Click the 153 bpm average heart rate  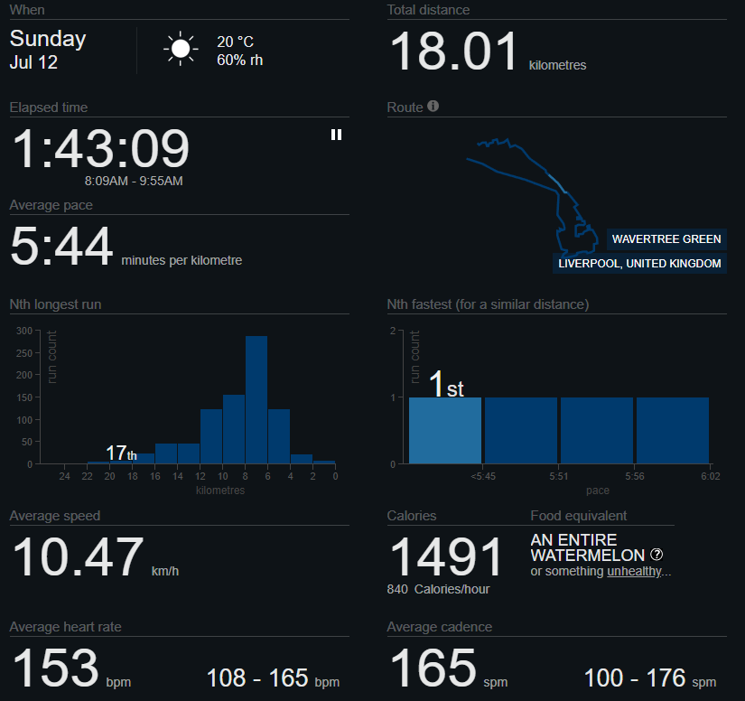(70, 668)
